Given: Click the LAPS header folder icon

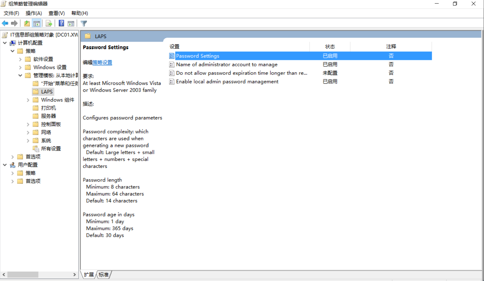Looking at the screenshot, I should coord(88,36).
